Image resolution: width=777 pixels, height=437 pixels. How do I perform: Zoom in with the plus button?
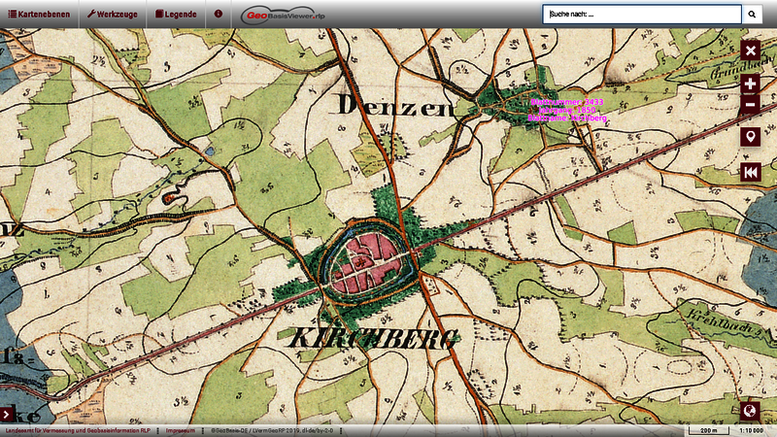coord(750,84)
